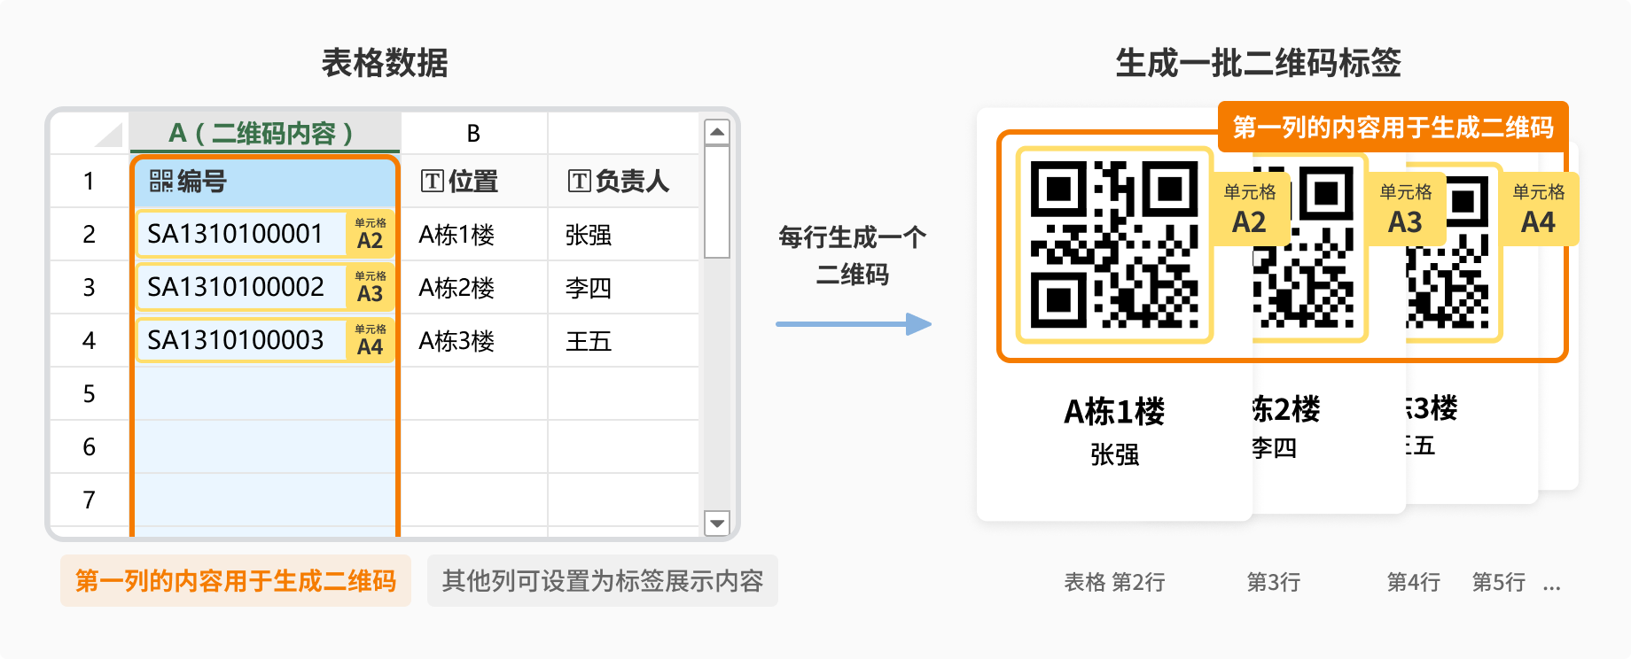Click the 生成一批二维码标签 heading

click(x=1258, y=63)
